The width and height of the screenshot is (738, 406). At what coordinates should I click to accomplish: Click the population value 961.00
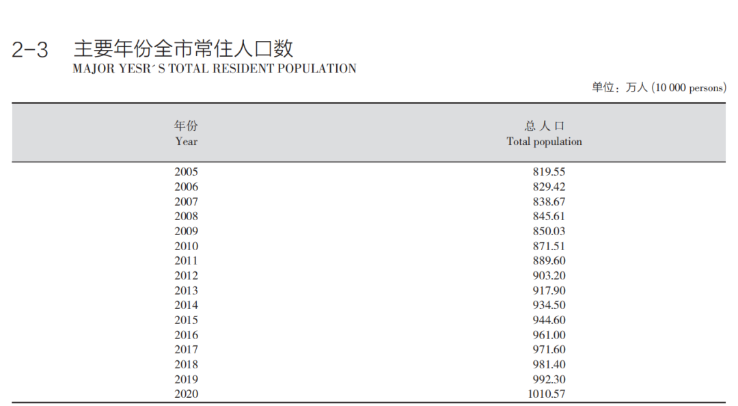pos(549,335)
